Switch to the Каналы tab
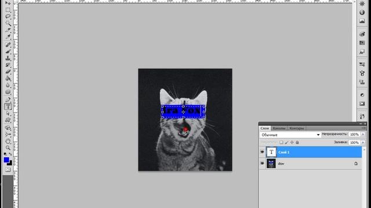 click(279, 128)
